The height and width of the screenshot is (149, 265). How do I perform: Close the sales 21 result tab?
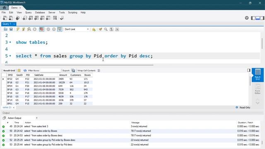tap(14, 108)
